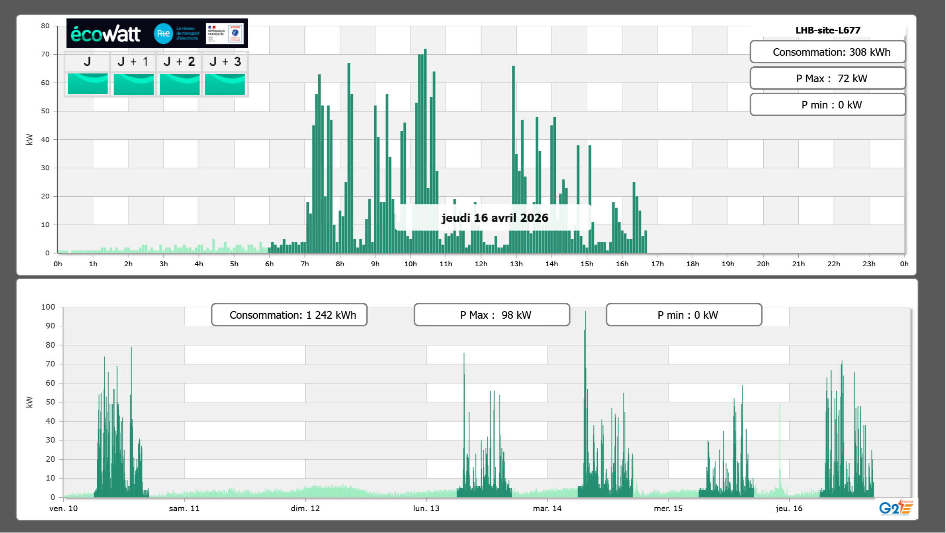The width and height of the screenshot is (946, 533).
Task: Click the écoWatt logo
Action: [106, 34]
